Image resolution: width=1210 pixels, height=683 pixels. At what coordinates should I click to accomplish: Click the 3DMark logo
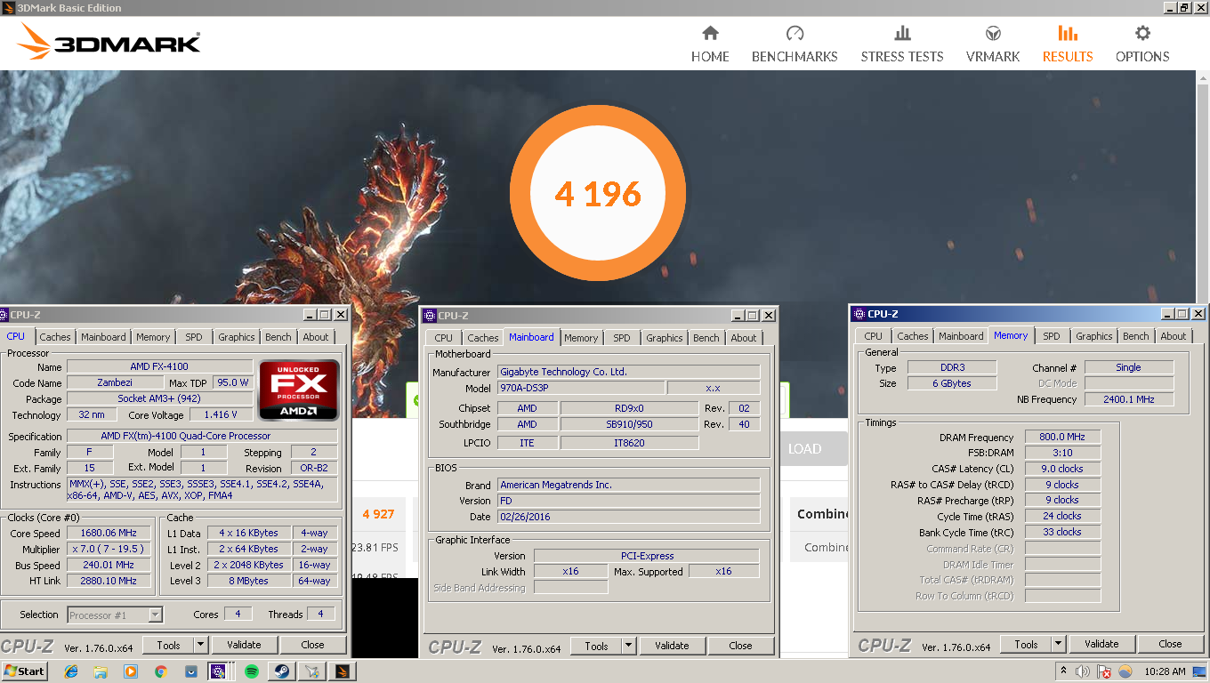109,42
